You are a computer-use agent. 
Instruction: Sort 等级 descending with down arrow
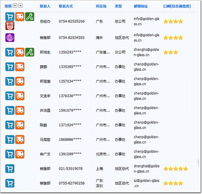(15, 6)
